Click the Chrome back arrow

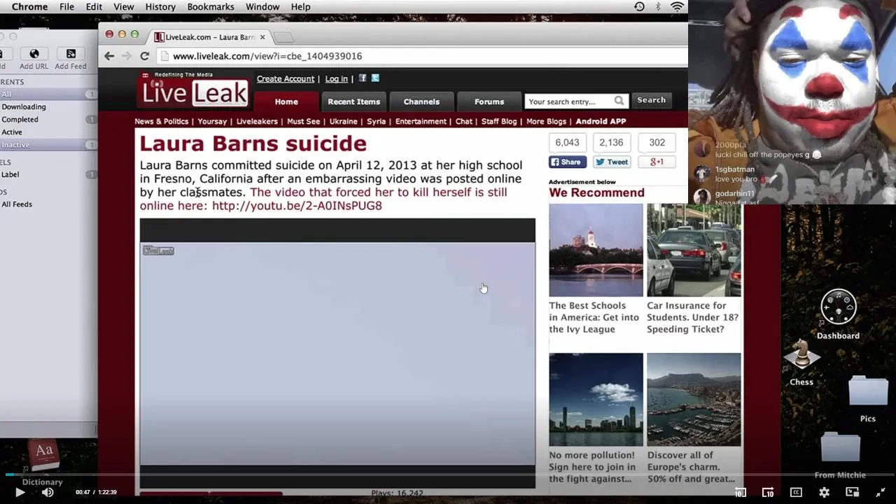(x=109, y=56)
